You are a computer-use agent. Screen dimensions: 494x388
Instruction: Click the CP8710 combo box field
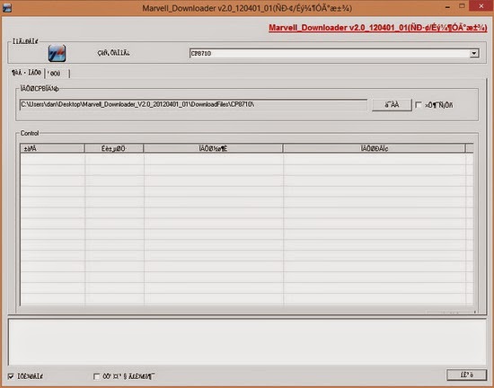pos(334,53)
